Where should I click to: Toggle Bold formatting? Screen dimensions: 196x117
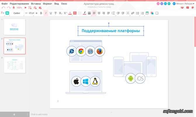pyautogui.click(x=41, y=13)
